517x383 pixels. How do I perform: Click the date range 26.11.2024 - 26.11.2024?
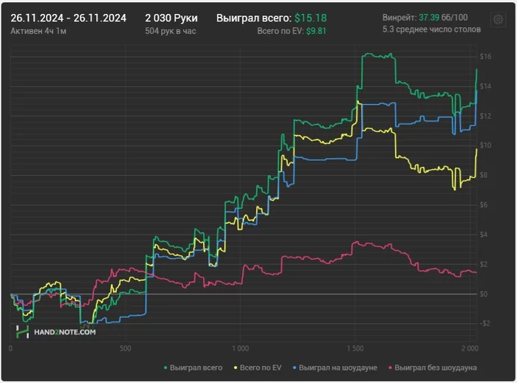pos(68,18)
